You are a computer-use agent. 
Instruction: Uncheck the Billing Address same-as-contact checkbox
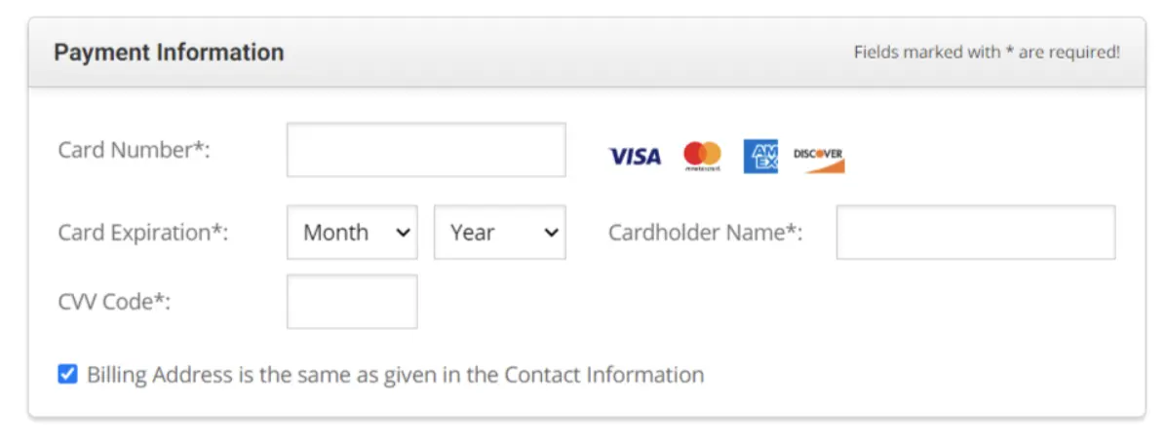[67, 374]
